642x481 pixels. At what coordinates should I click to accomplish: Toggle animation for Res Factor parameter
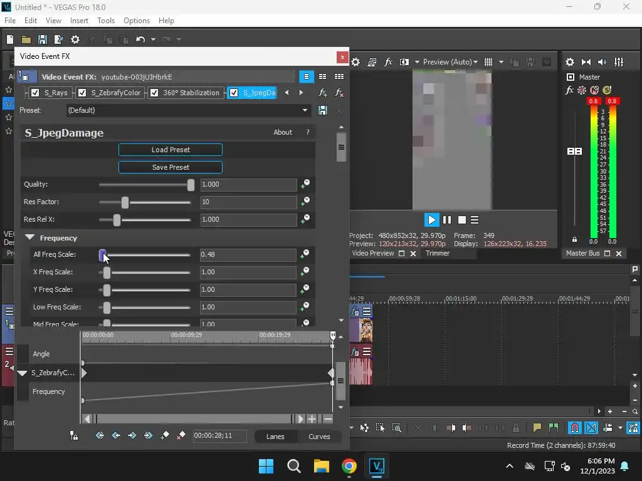(305, 202)
